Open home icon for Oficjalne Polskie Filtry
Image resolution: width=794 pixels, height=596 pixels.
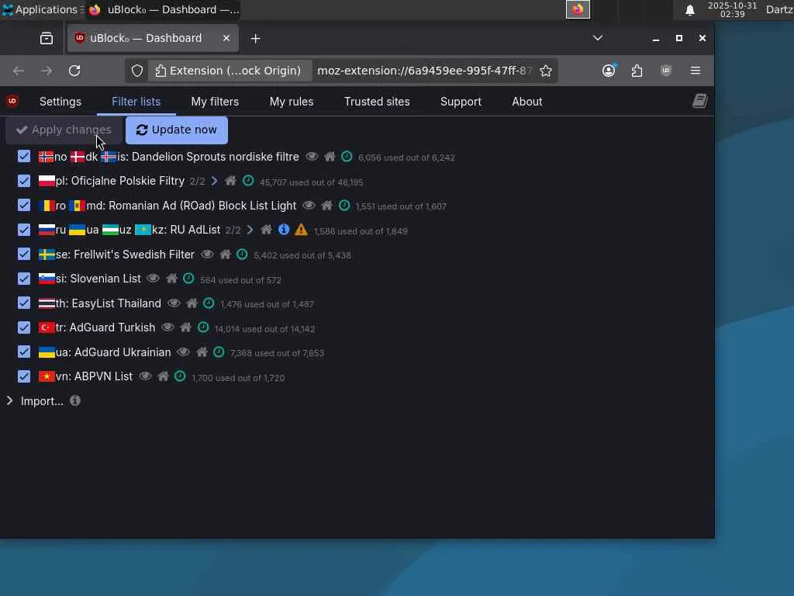pos(230,181)
